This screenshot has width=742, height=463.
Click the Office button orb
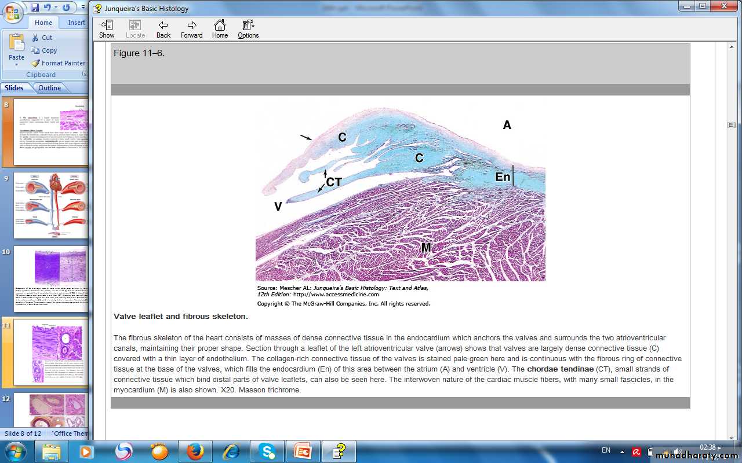pos(13,12)
